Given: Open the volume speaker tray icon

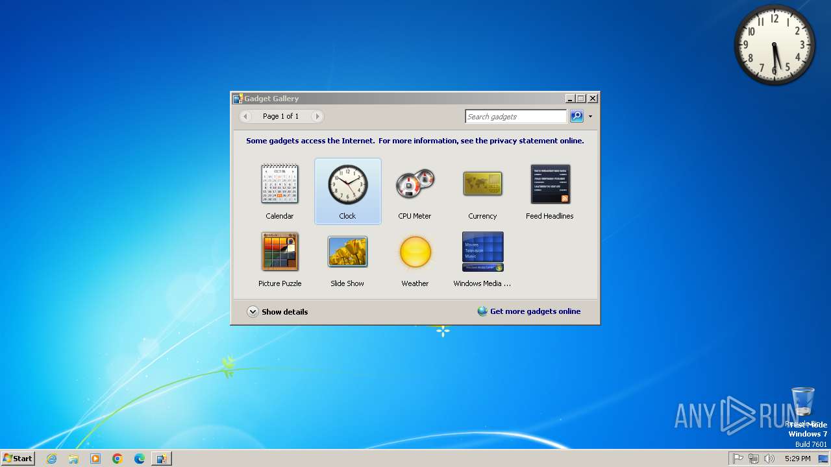Looking at the screenshot, I should tap(769, 459).
